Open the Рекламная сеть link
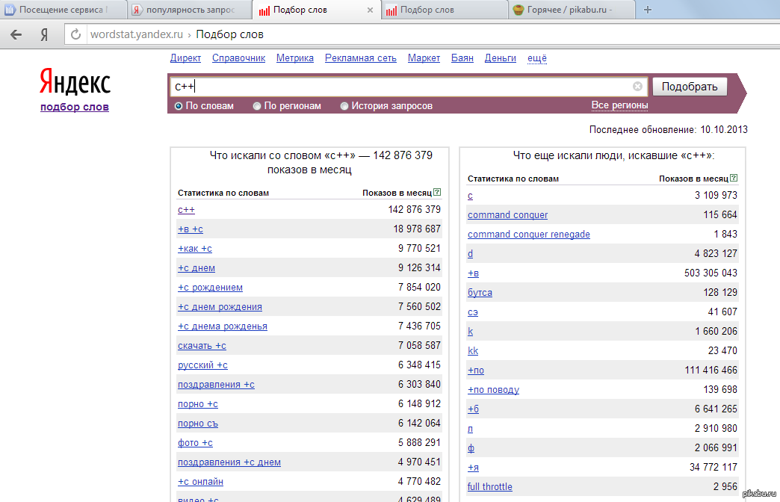 (x=361, y=58)
